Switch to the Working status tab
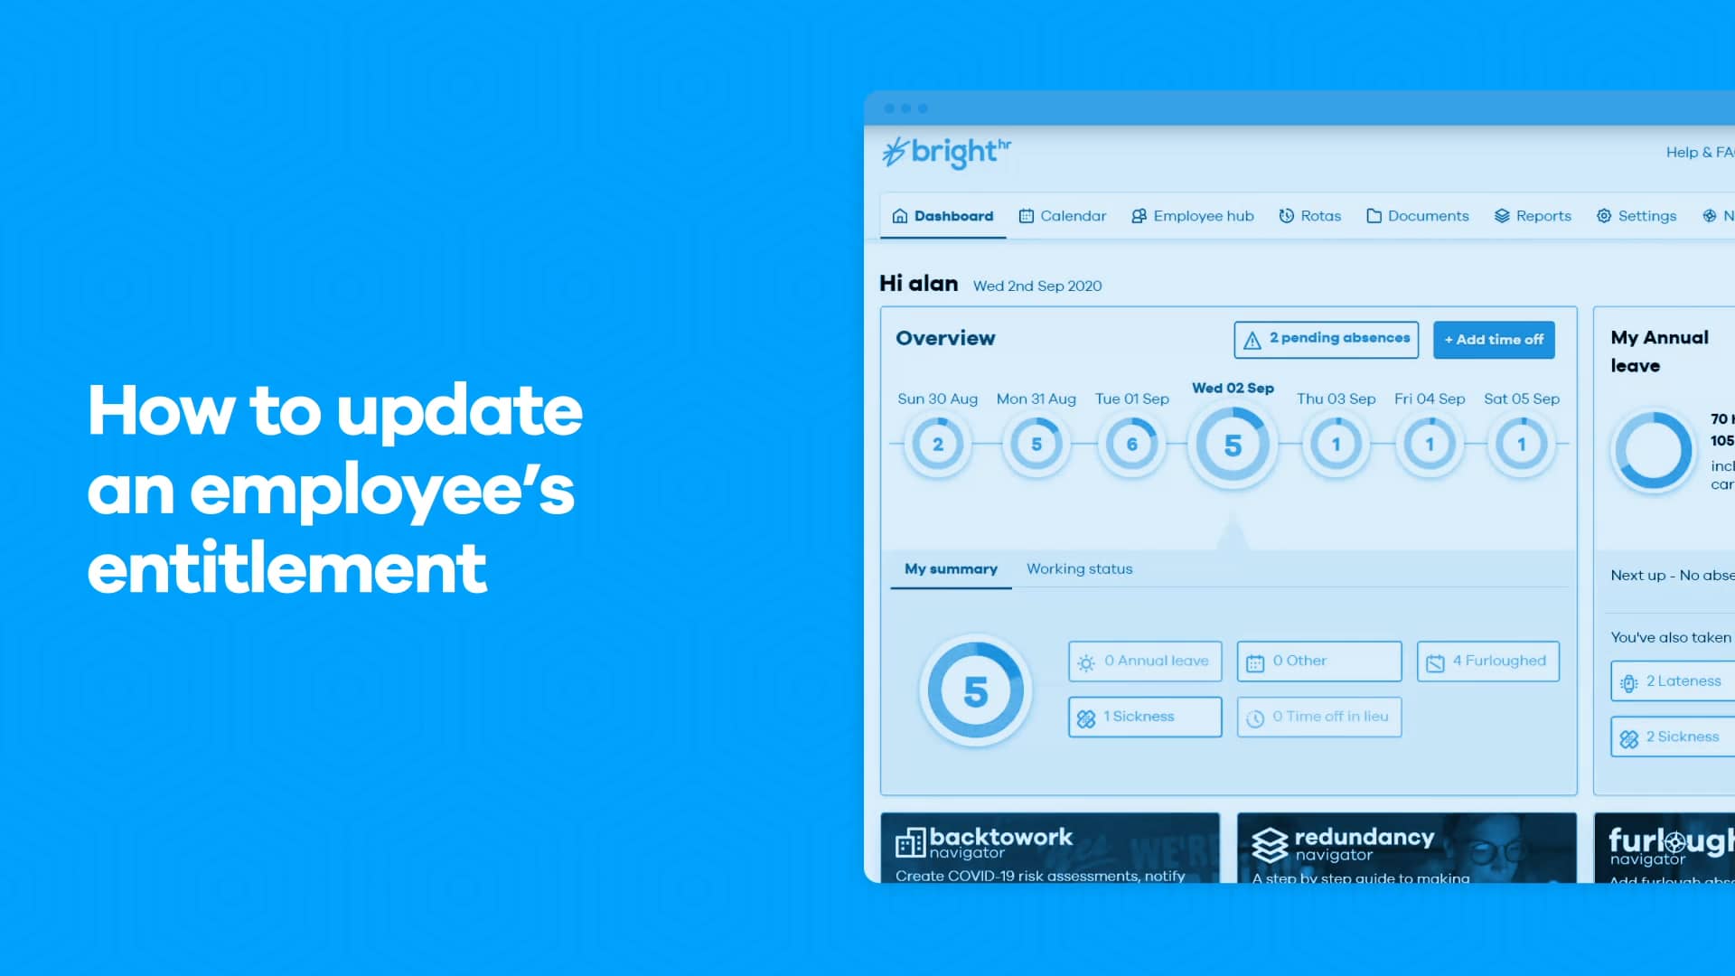The image size is (1735, 976). (x=1080, y=568)
